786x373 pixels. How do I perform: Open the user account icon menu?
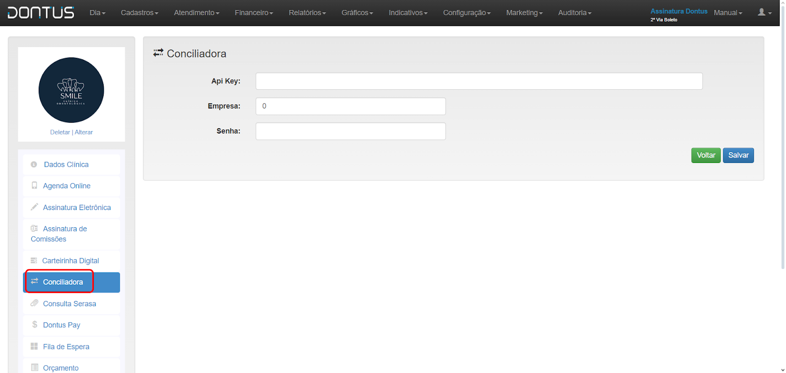[x=764, y=13]
